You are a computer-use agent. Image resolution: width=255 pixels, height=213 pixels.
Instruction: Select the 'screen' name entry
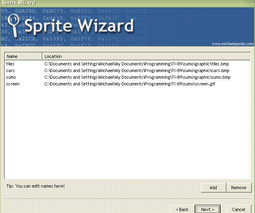pos(13,84)
